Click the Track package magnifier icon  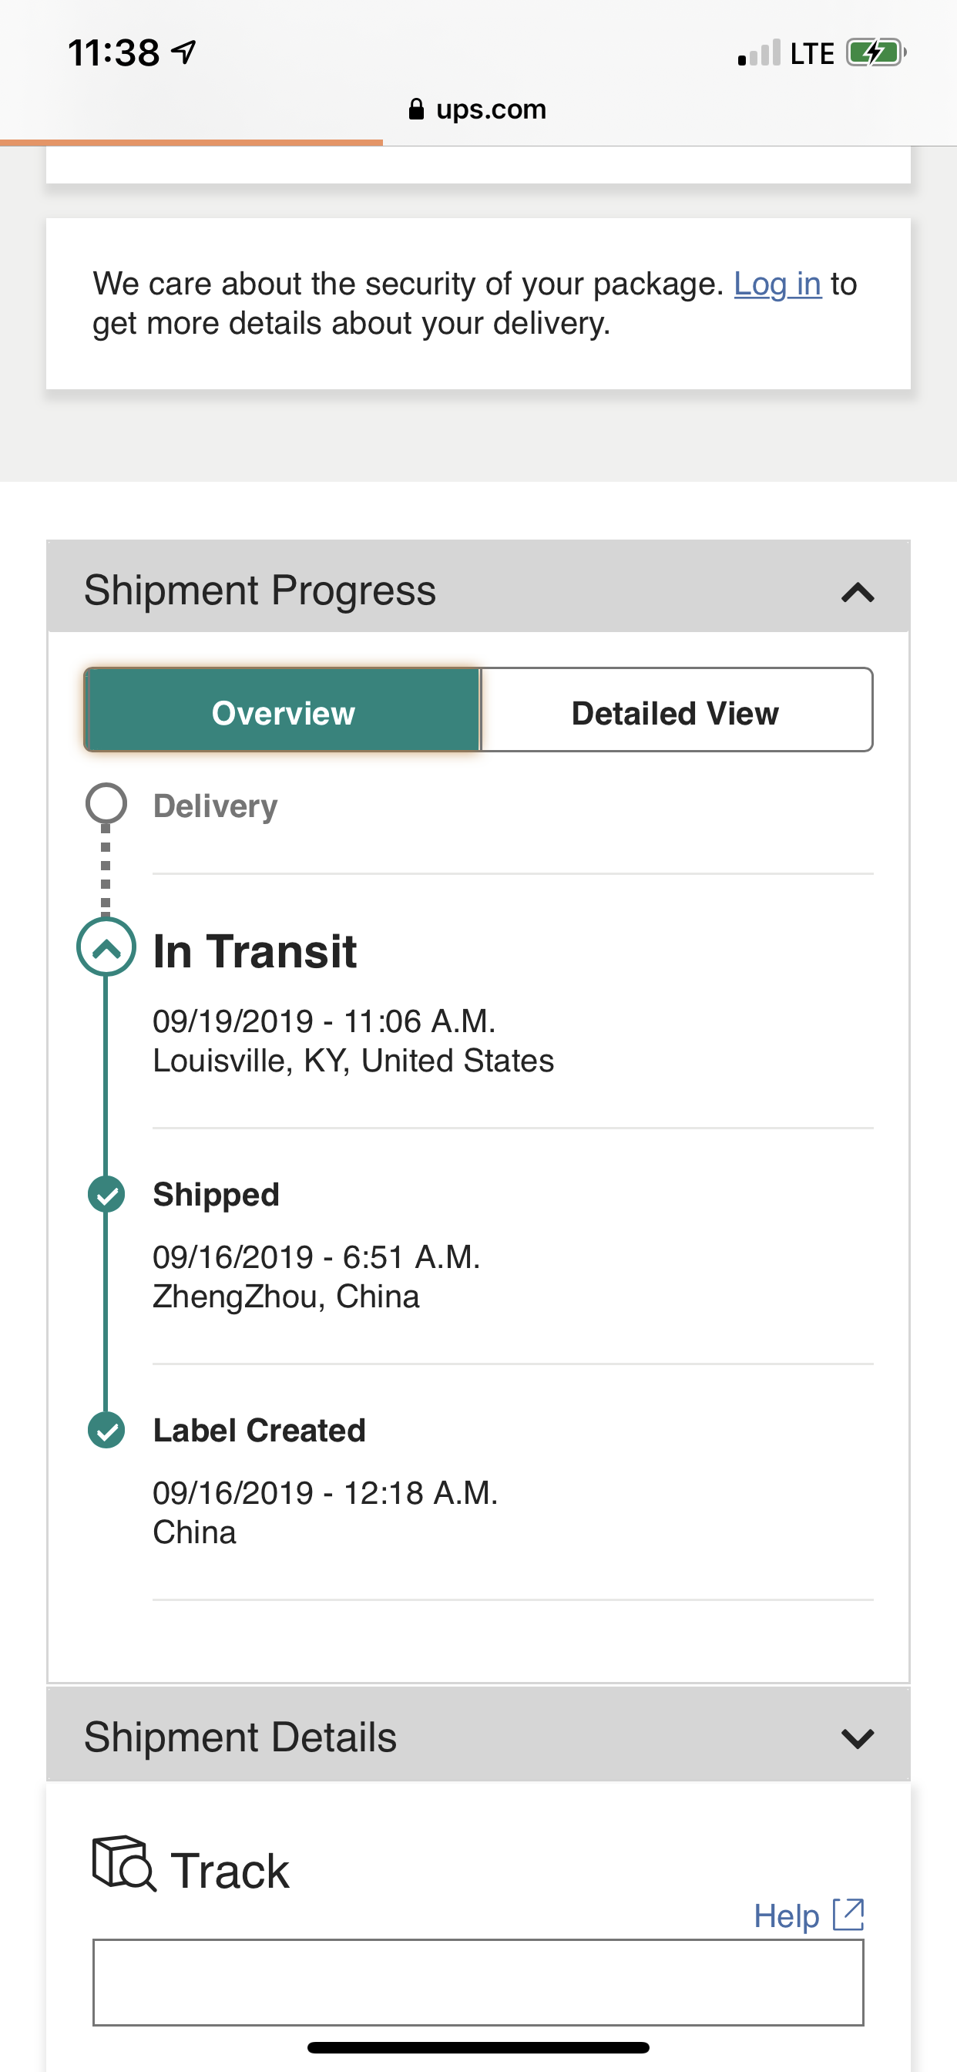(124, 1863)
